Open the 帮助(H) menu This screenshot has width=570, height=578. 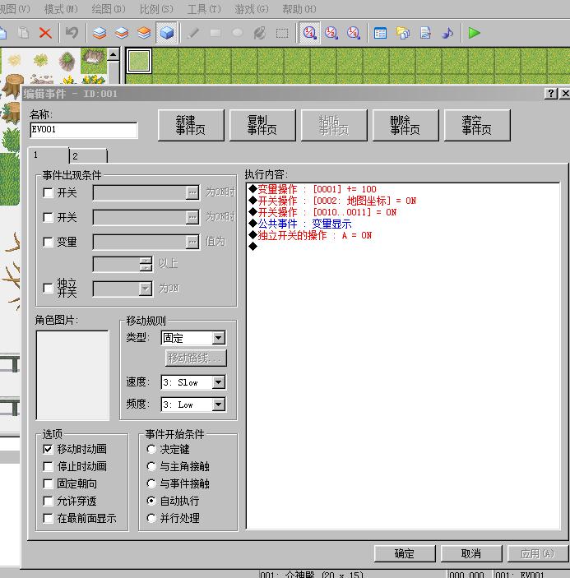pyautogui.click(x=299, y=9)
